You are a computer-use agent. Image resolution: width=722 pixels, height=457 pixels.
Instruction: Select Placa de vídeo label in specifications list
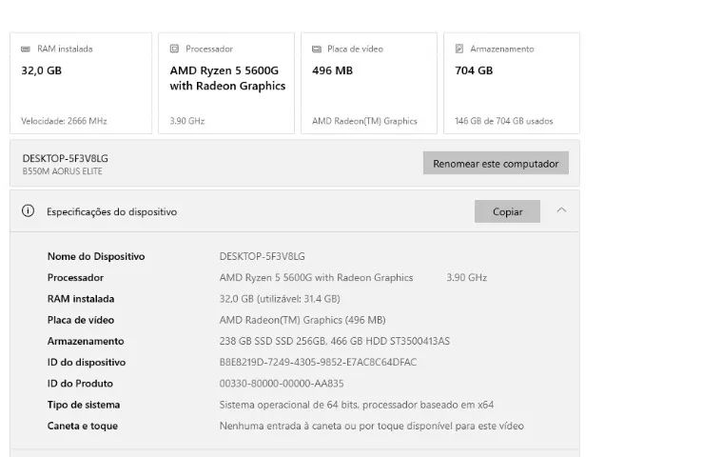pos(81,320)
